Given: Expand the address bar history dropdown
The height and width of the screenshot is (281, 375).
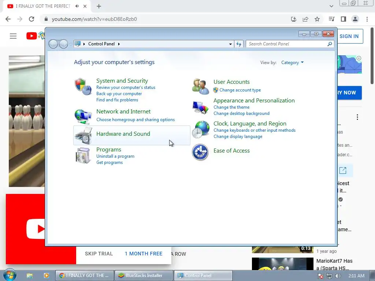Looking at the screenshot, I should (230, 44).
